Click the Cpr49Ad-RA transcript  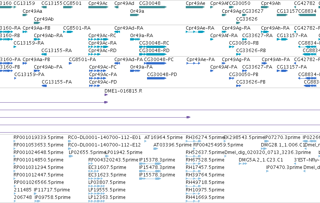[117, 32]
